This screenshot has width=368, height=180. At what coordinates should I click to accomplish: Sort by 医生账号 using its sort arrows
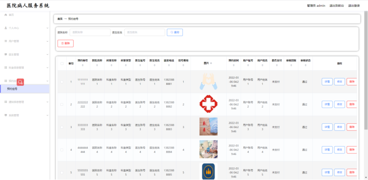pyautogui.click(x=140, y=65)
